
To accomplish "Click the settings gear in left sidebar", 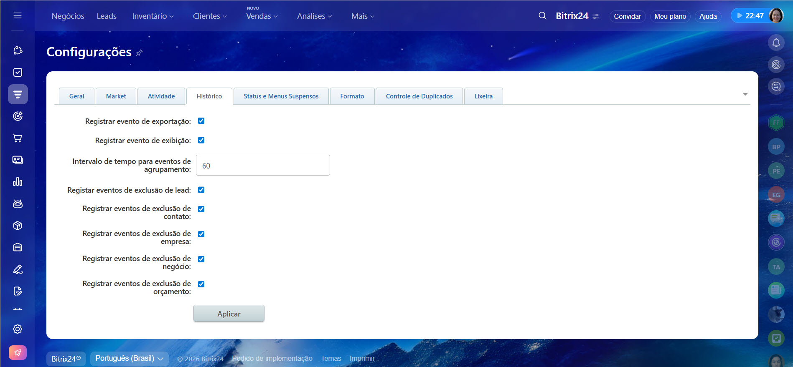I will tap(18, 329).
